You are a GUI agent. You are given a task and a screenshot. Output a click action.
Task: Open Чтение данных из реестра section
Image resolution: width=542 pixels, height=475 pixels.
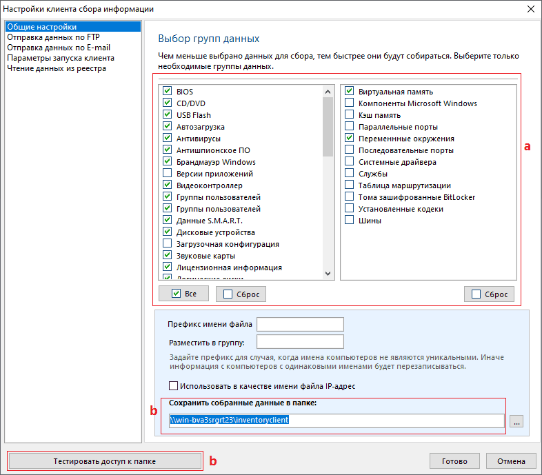(56, 68)
